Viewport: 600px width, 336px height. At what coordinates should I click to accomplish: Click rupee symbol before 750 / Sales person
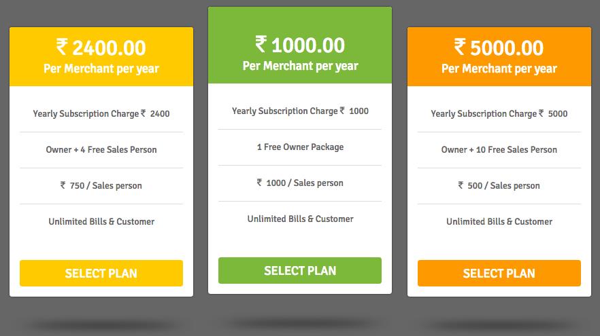pos(63,185)
